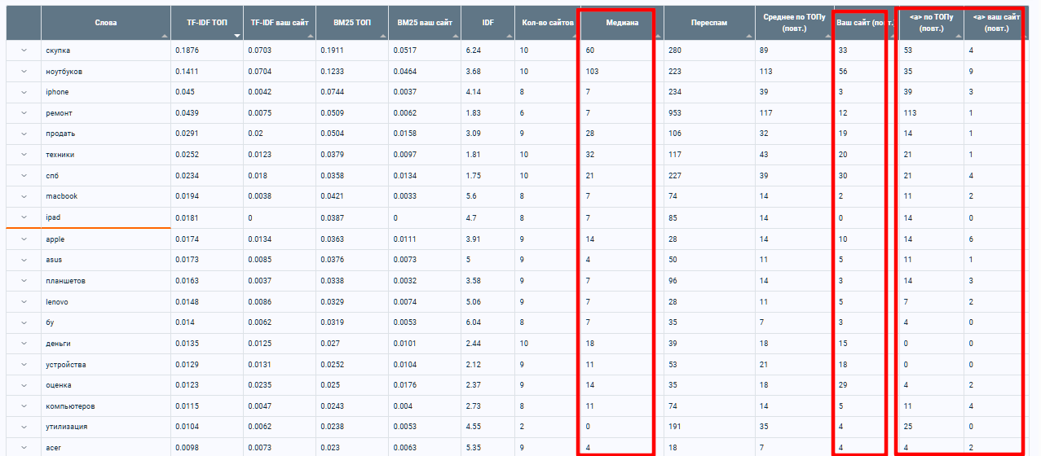1041x456 pixels.
Task: Click the sort arrow in Среднее по ТОПу column
Action: click(827, 37)
